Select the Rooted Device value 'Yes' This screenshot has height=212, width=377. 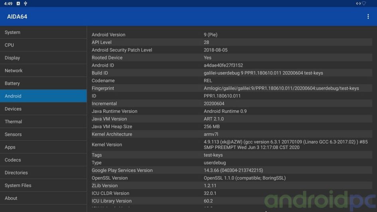[207, 58]
